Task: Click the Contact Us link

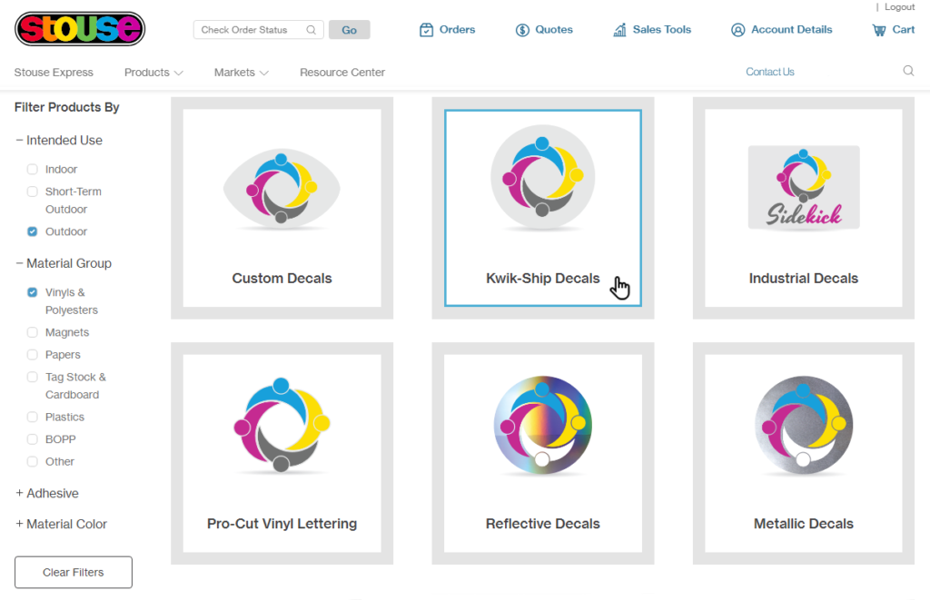Action: 769,70
